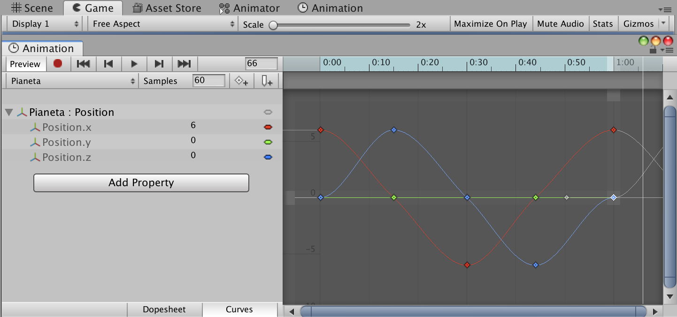
Task: Toggle the Stats overlay
Action: tap(603, 23)
